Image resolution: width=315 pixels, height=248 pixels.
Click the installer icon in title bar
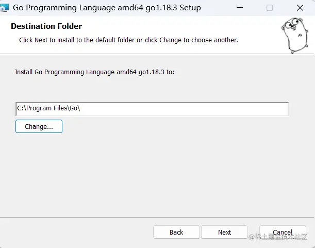click(5, 8)
